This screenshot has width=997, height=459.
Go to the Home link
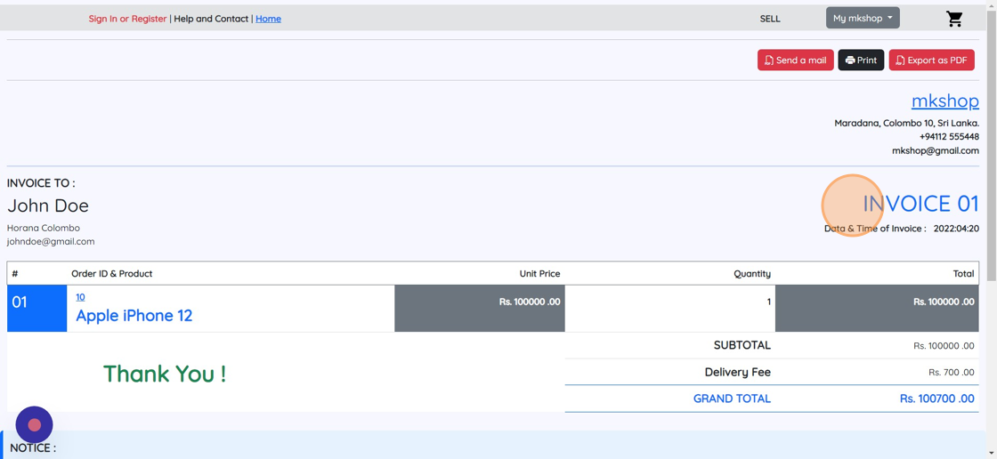tap(268, 19)
